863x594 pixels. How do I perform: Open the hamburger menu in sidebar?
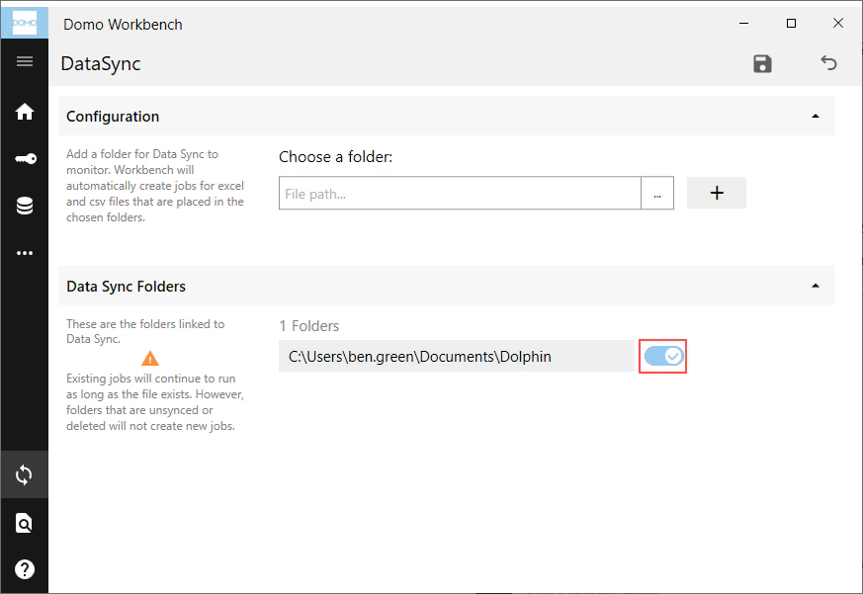click(x=24, y=61)
